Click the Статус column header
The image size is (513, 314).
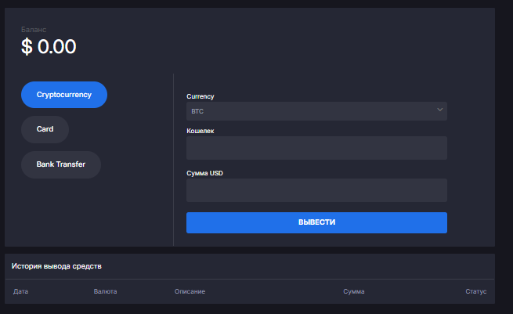475,291
